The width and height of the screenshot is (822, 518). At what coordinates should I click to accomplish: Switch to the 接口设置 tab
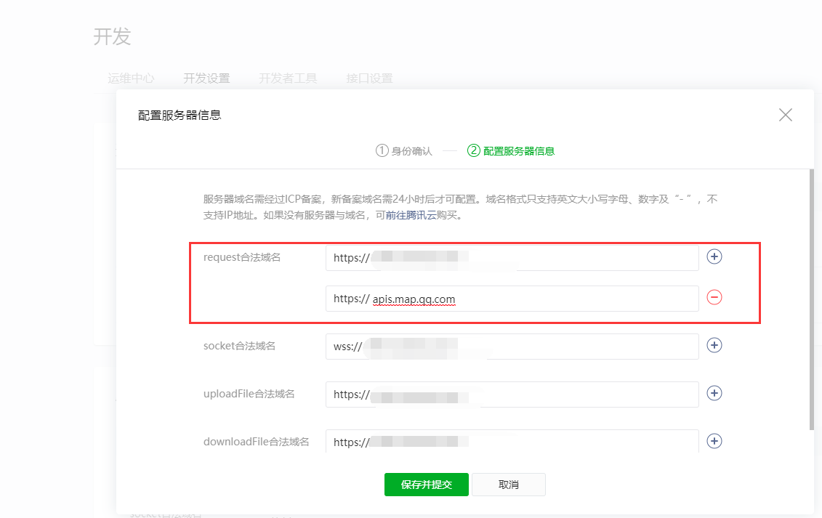369,78
